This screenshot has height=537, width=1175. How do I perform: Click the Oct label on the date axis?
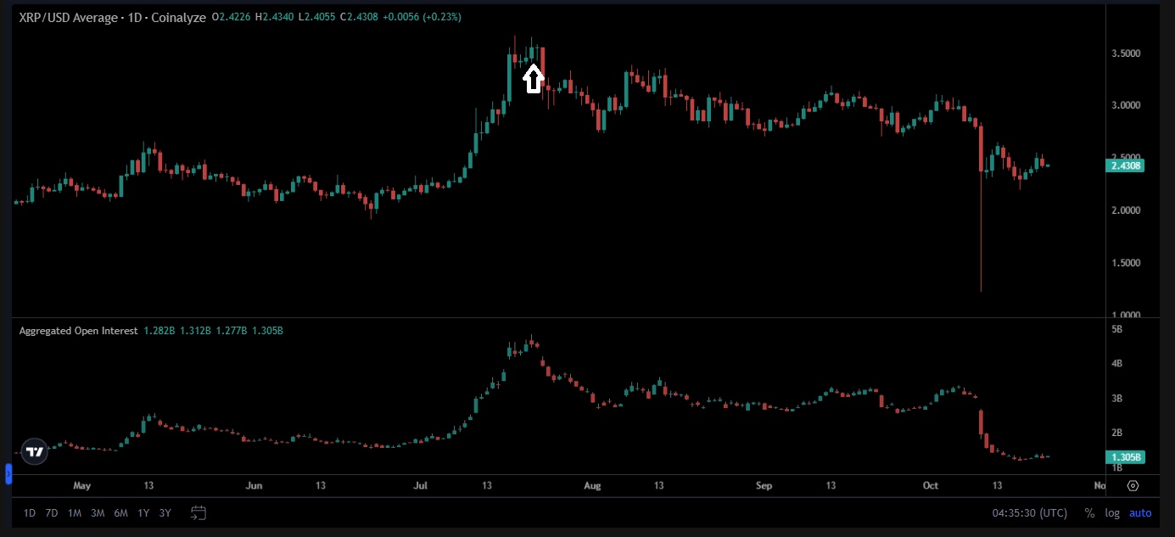[x=930, y=485]
